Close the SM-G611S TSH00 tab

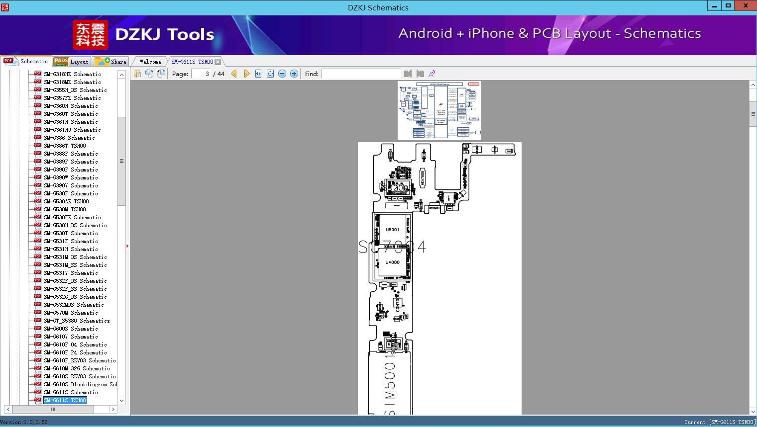pyautogui.click(x=218, y=62)
